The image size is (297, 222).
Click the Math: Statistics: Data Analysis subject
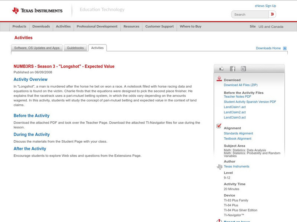point(245,150)
